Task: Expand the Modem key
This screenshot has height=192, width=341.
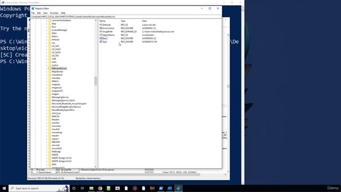Action: [x=47, y=119]
